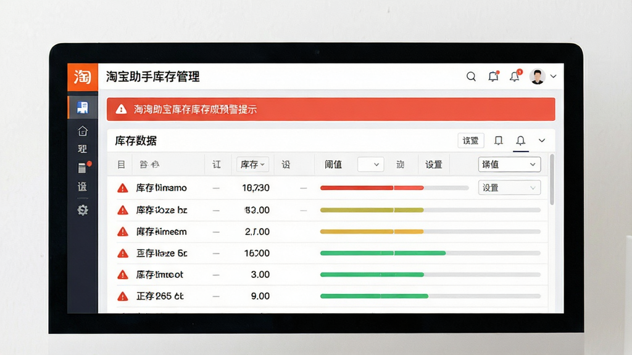Open the 库存 column dropdown
Viewport: 632px width, 355px height.
[252, 164]
